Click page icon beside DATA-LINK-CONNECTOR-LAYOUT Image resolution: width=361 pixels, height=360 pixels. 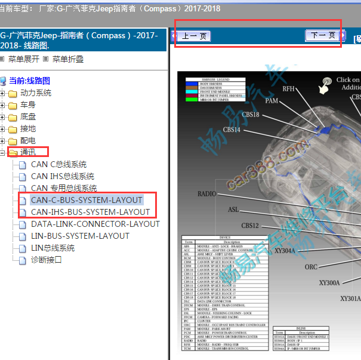22,224
